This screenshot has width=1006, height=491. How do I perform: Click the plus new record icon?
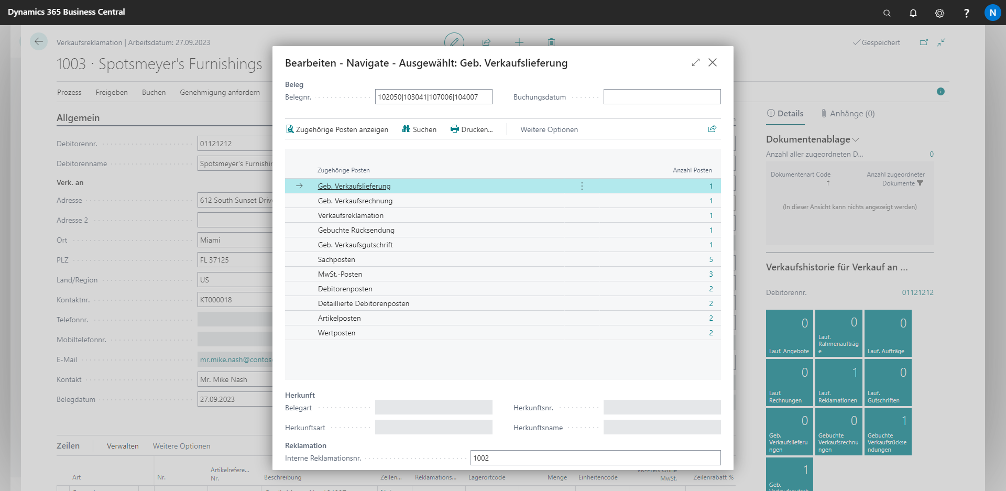[519, 42]
